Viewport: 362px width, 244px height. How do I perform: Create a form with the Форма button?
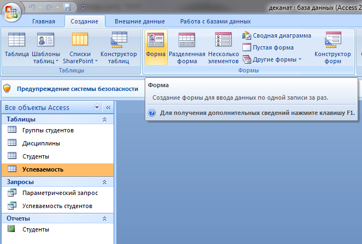(156, 47)
